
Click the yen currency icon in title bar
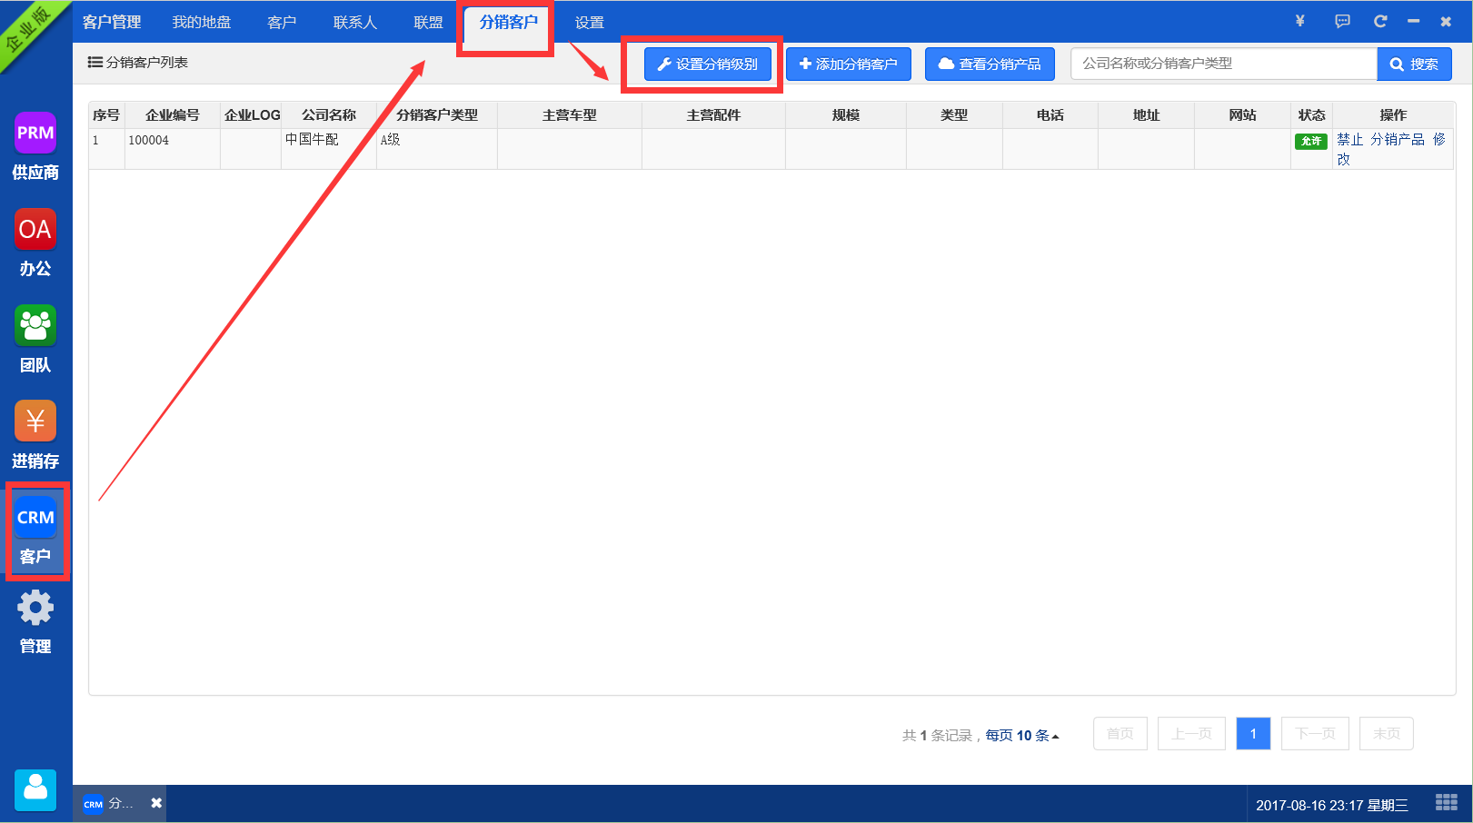point(1300,21)
